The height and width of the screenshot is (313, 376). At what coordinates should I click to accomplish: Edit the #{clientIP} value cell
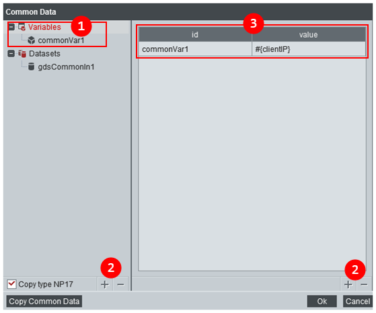click(x=309, y=49)
